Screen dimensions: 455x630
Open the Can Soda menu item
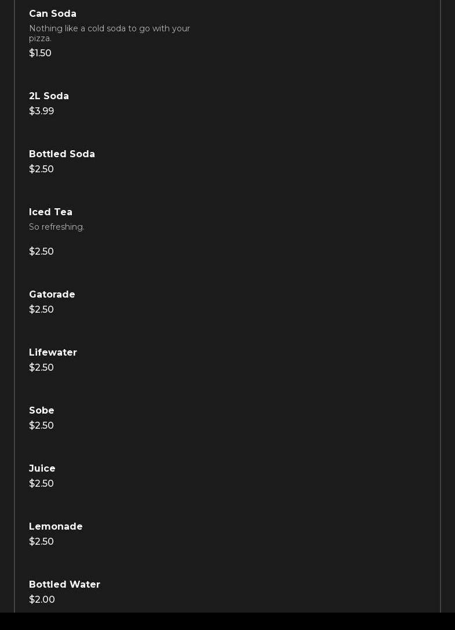[53, 14]
